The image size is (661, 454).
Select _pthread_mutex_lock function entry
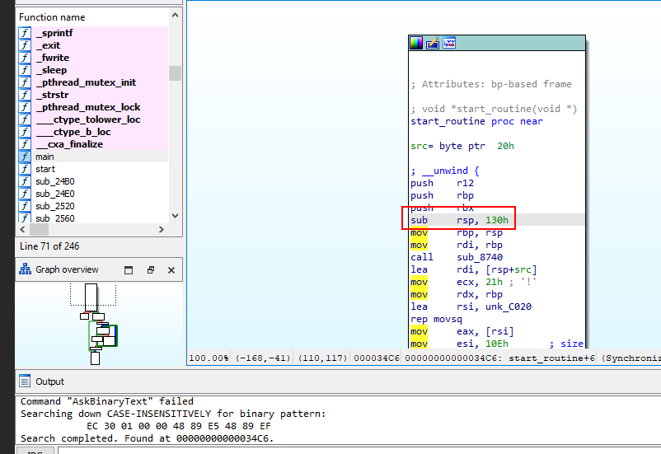[87, 107]
